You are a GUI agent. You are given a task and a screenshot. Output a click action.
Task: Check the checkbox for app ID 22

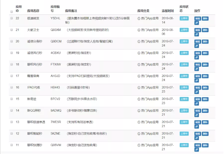click(11, 18)
